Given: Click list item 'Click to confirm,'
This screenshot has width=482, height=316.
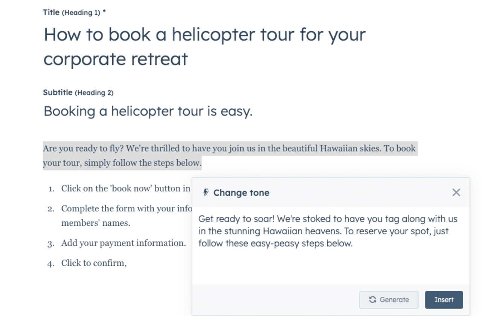Looking at the screenshot, I should 94,263.
